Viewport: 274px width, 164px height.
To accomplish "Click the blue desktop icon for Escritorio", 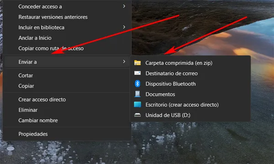I will [x=137, y=104].
